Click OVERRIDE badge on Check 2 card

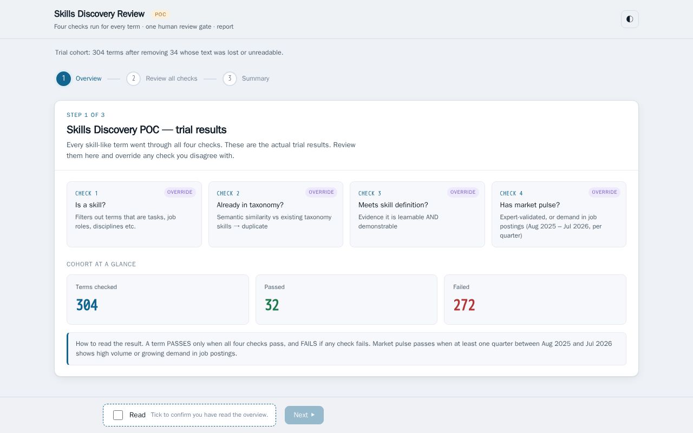click(321, 192)
